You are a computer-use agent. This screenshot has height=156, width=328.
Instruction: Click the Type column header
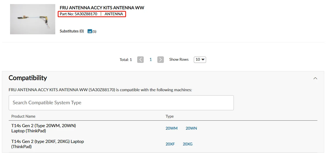point(170,116)
